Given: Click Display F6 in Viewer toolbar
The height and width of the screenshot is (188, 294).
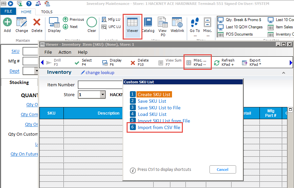Looking at the screenshot, I should click(112, 62).
